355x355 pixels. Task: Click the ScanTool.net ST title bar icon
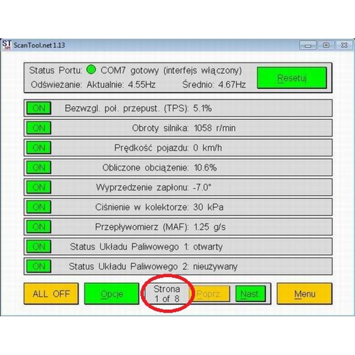click(x=7, y=45)
